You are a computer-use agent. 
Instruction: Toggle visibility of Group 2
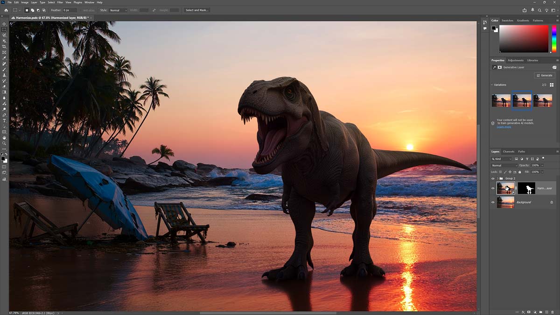click(x=493, y=178)
